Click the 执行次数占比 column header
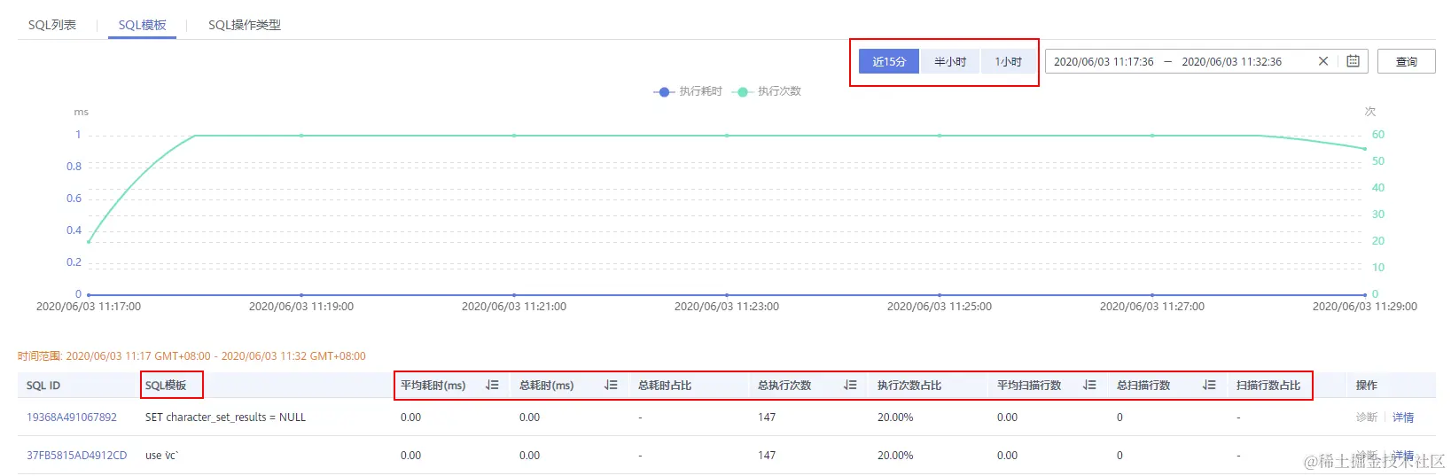Screen dimensions: 1451x476 pyautogui.click(x=909, y=385)
